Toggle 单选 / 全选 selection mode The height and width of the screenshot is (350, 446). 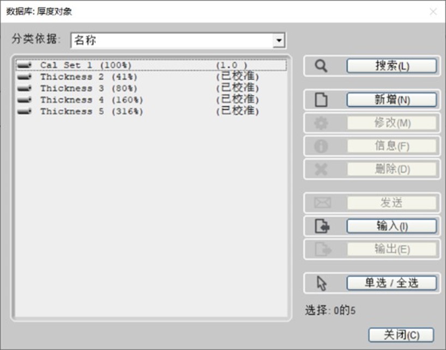tap(391, 283)
